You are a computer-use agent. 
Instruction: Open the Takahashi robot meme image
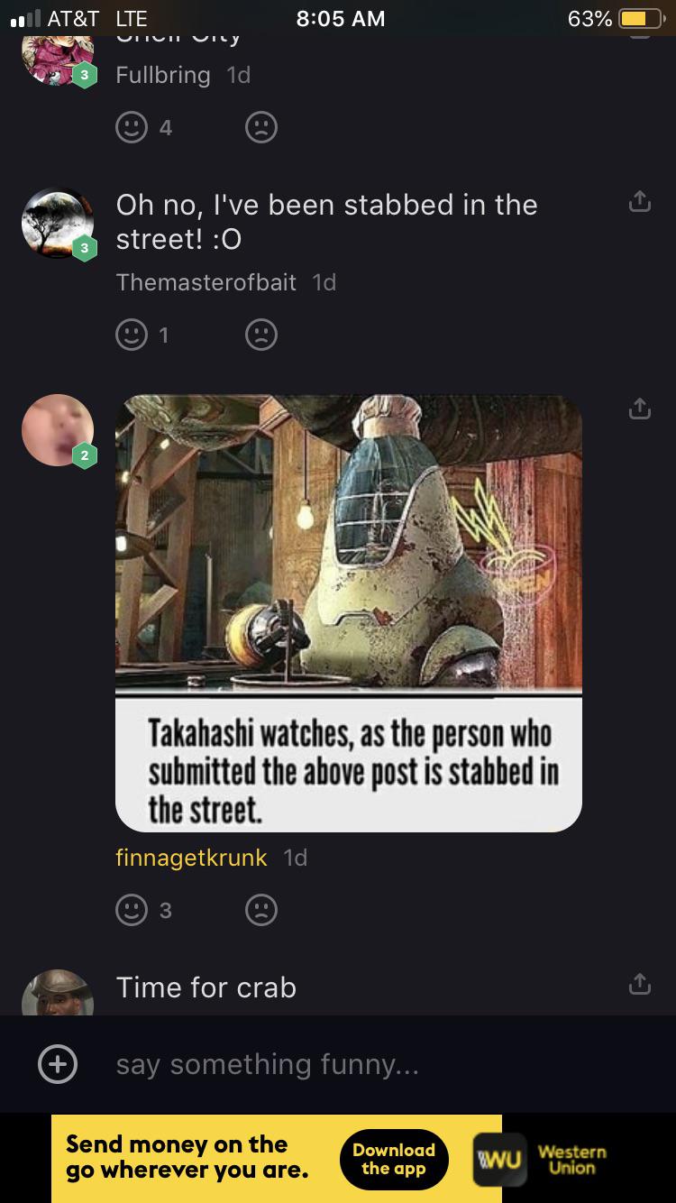349,613
